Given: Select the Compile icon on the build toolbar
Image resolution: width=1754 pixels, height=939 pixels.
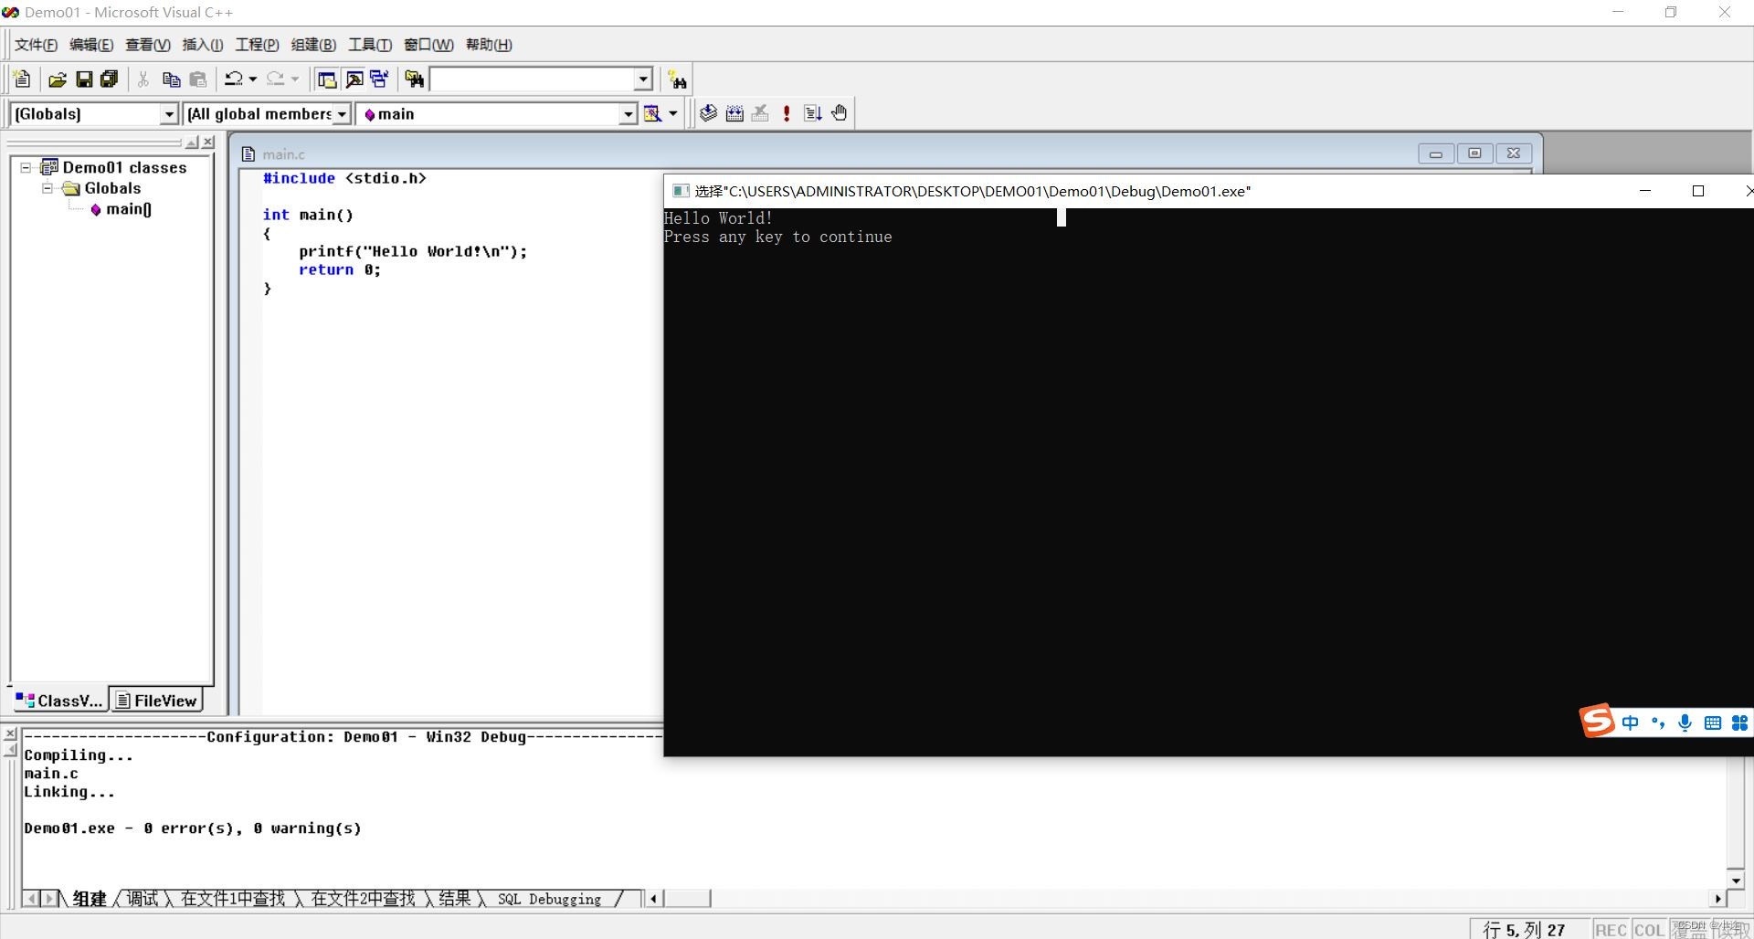Looking at the screenshot, I should 708,112.
